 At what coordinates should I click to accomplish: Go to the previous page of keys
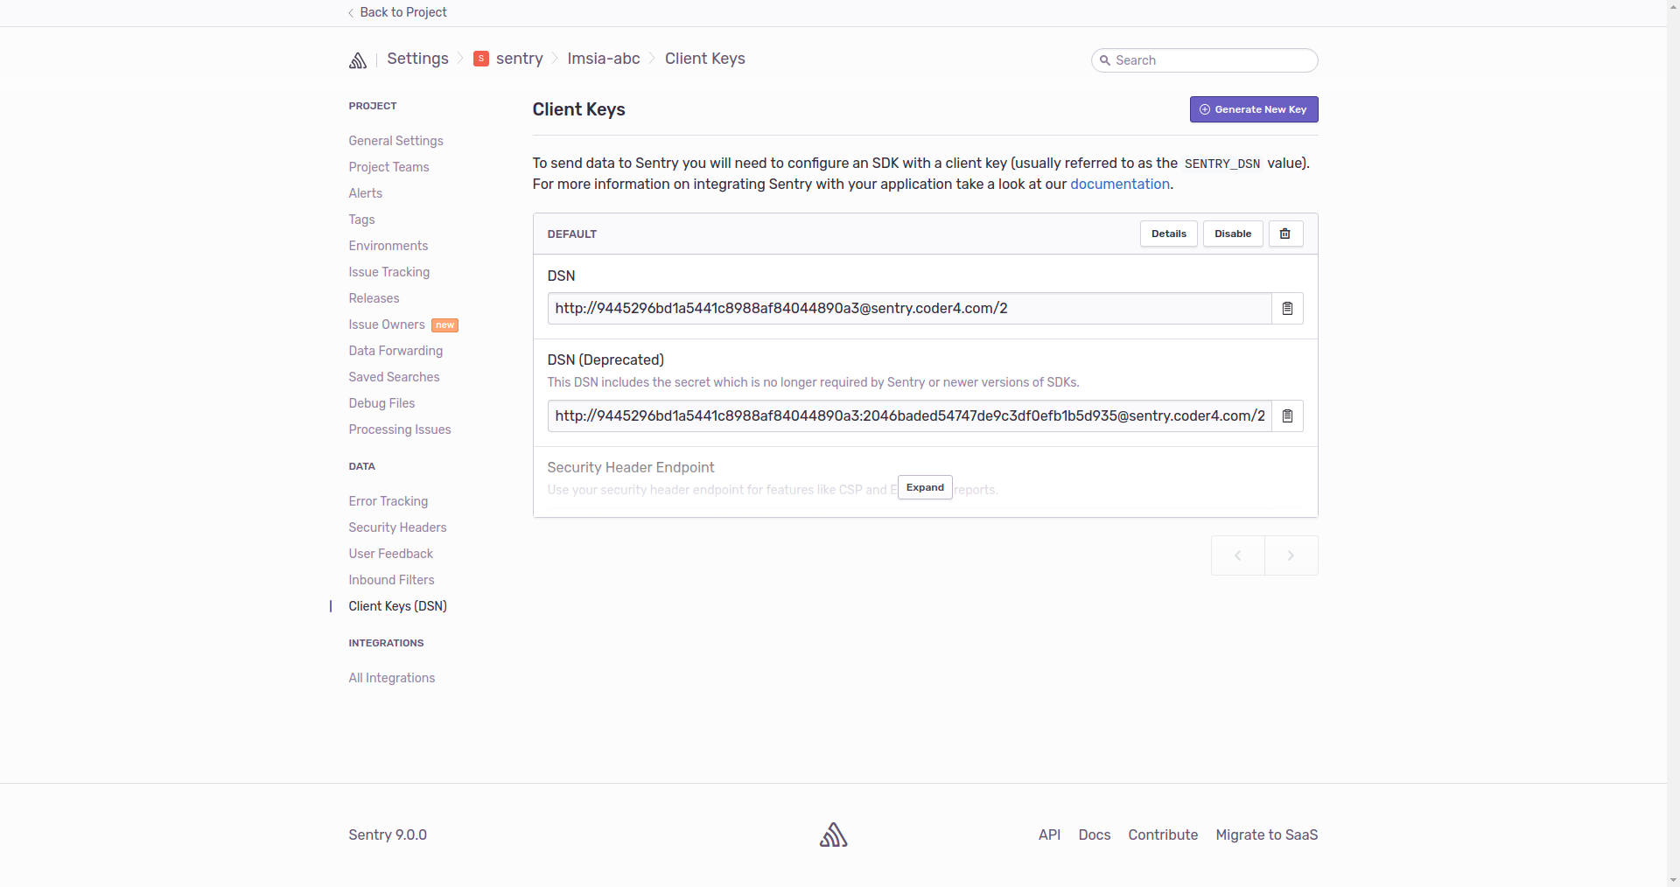coord(1237,555)
